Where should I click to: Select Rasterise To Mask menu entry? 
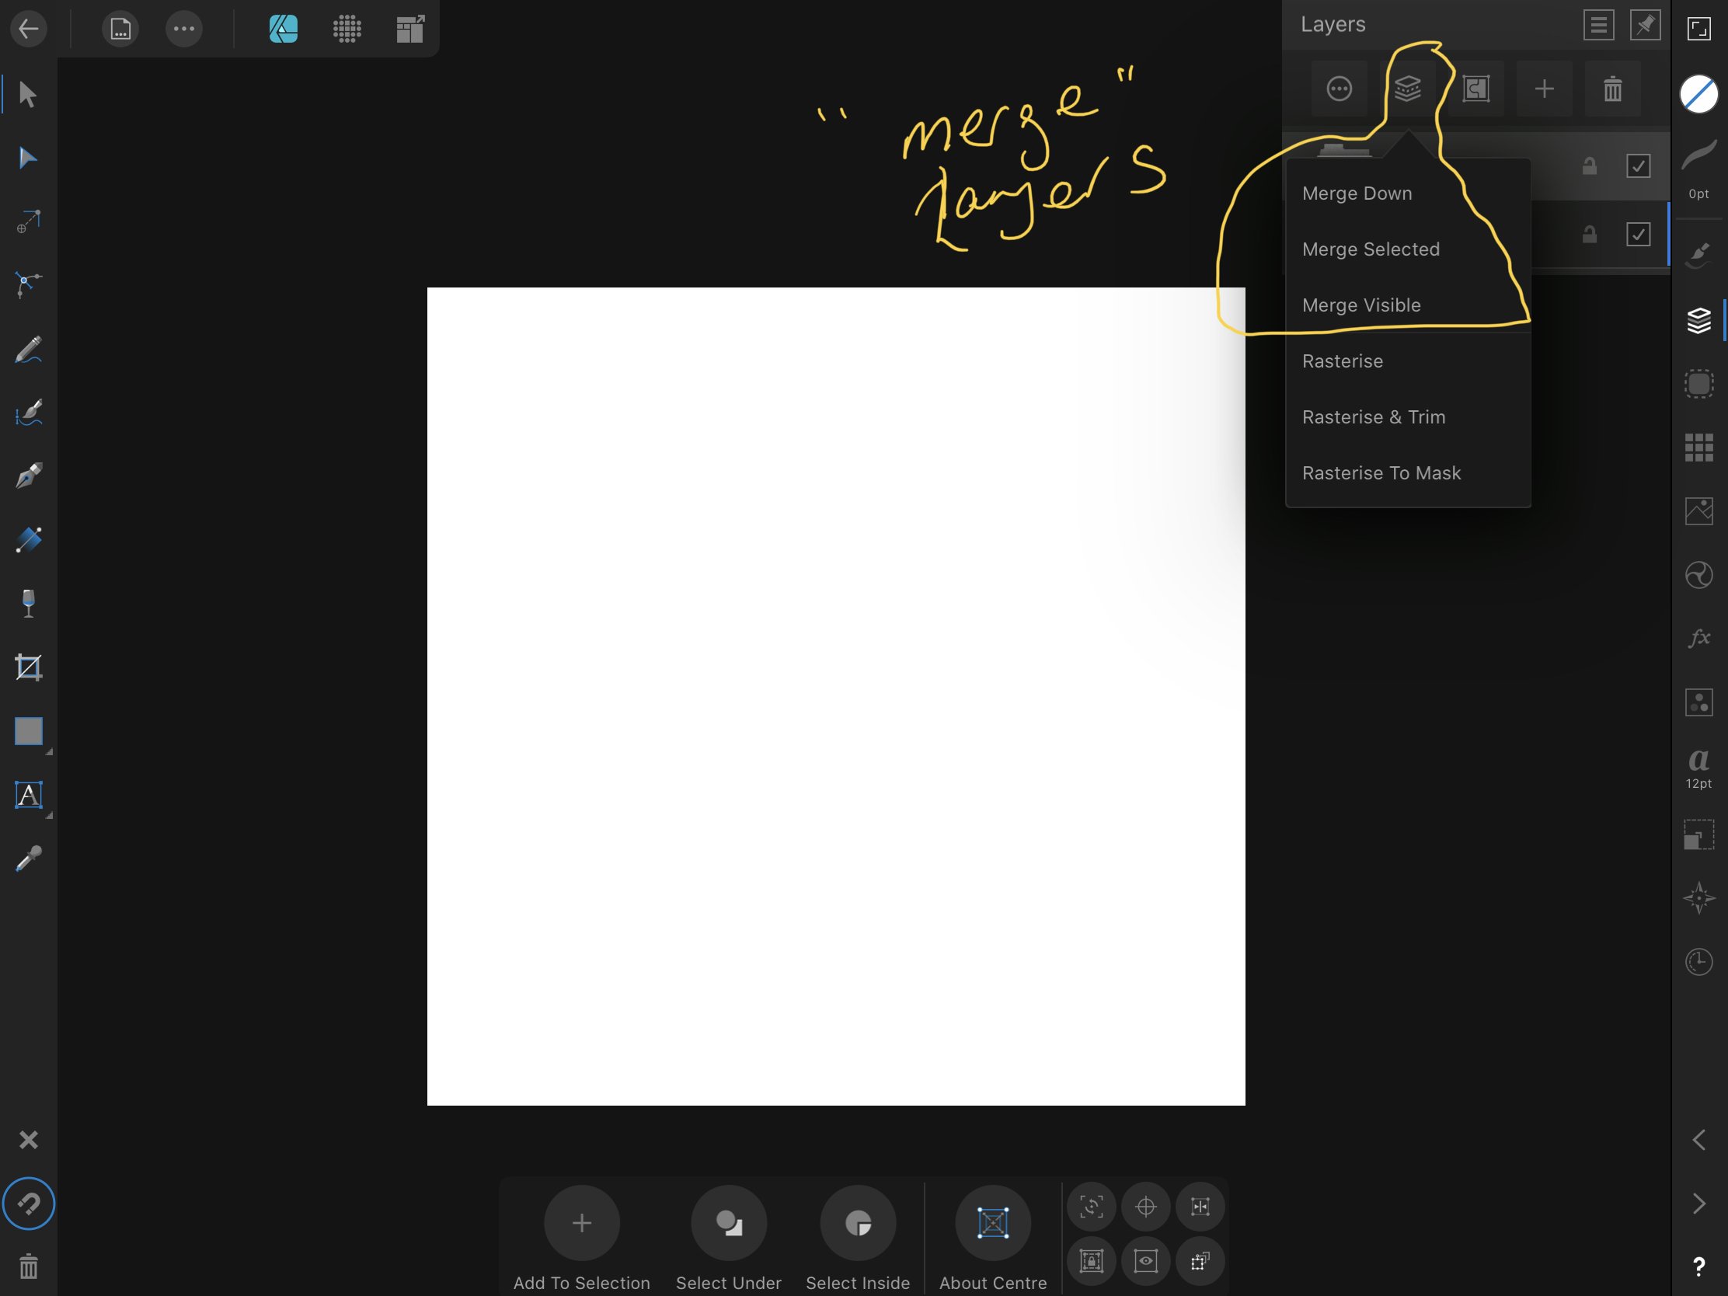[1381, 472]
